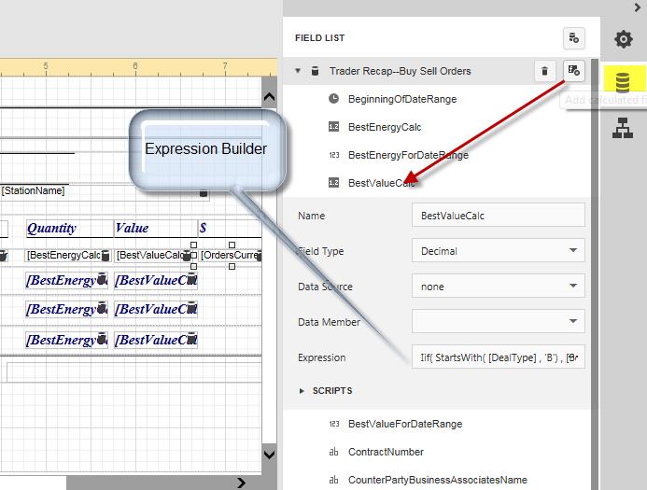Click the add parameter icon in Field List header
Viewport: 647px width, 490px height.
tap(574, 38)
